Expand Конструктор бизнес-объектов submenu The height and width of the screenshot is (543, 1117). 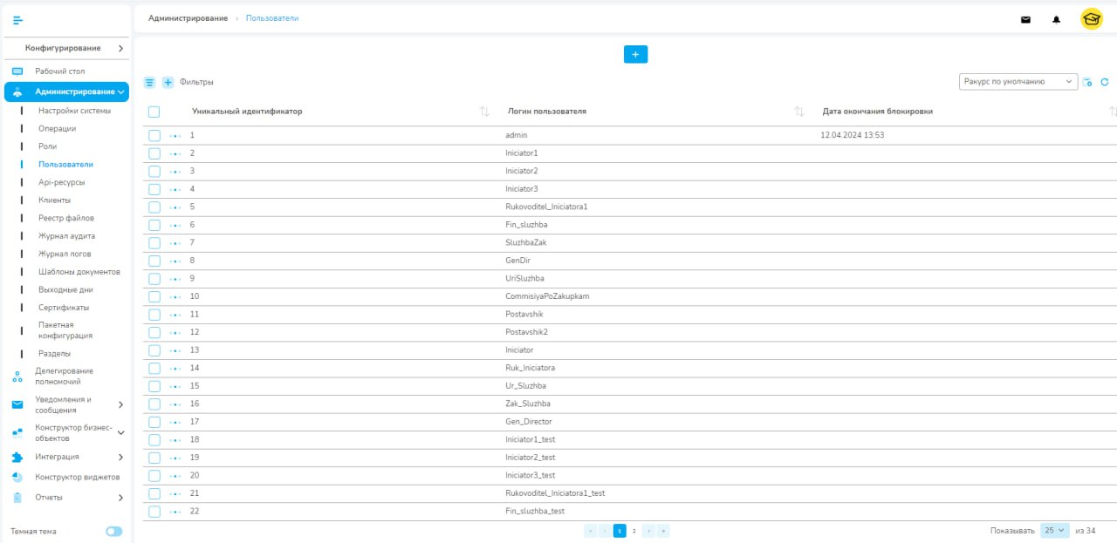tap(120, 433)
